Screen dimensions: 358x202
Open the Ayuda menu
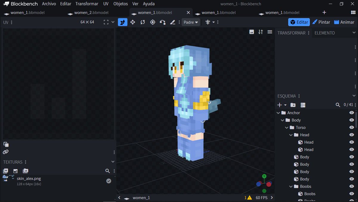149,4
